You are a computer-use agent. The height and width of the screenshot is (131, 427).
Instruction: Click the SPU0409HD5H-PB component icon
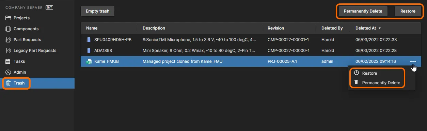89,40
